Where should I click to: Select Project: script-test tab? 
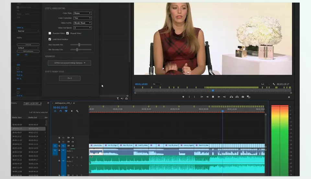(31, 103)
